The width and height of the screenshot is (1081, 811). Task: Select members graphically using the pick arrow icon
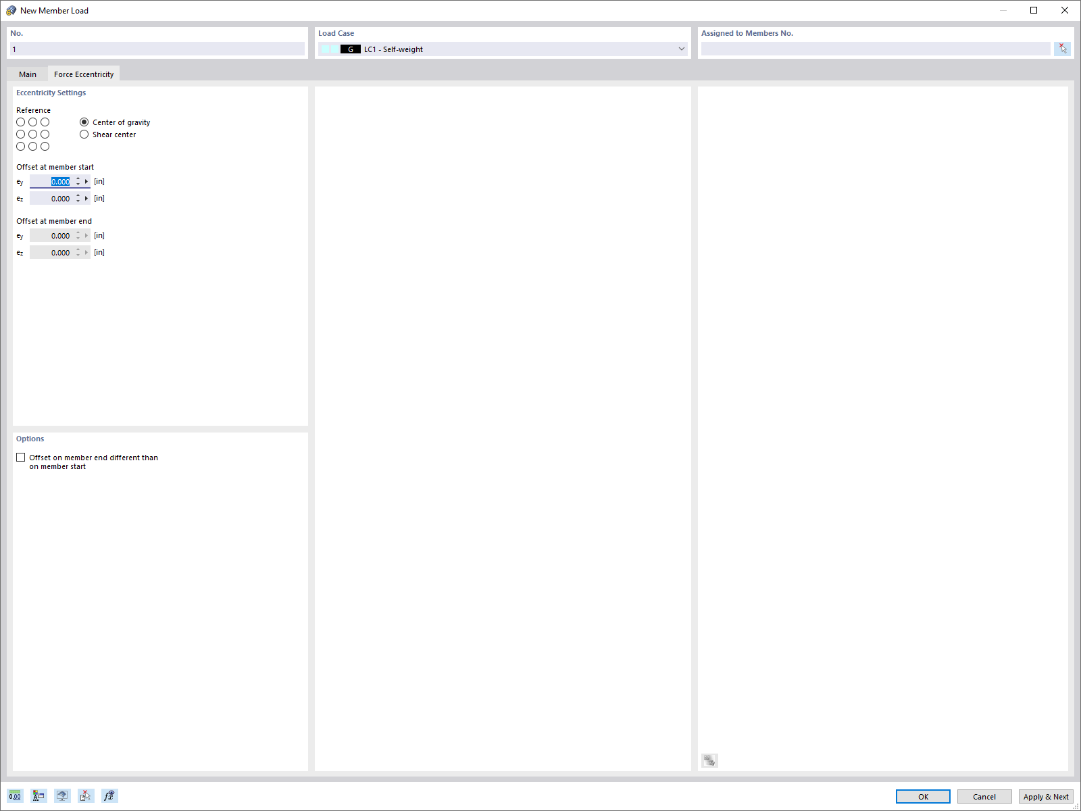[1062, 48]
